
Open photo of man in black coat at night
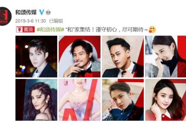coord(36,56)
